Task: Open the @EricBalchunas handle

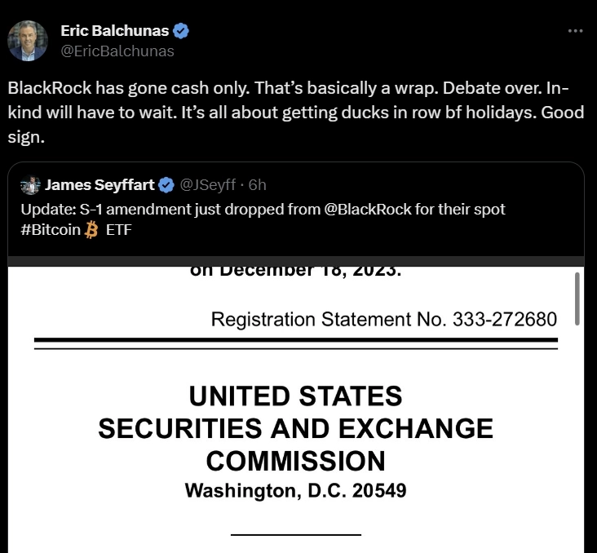Action: pyautogui.click(x=117, y=51)
